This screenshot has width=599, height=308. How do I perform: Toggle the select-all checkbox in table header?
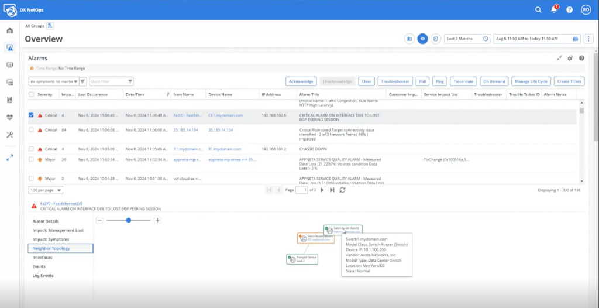pyautogui.click(x=32, y=94)
